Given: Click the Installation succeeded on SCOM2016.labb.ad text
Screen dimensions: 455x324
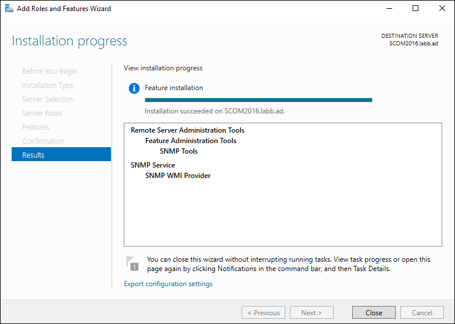Looking at the screenshot, I should (x=215, y=111).
